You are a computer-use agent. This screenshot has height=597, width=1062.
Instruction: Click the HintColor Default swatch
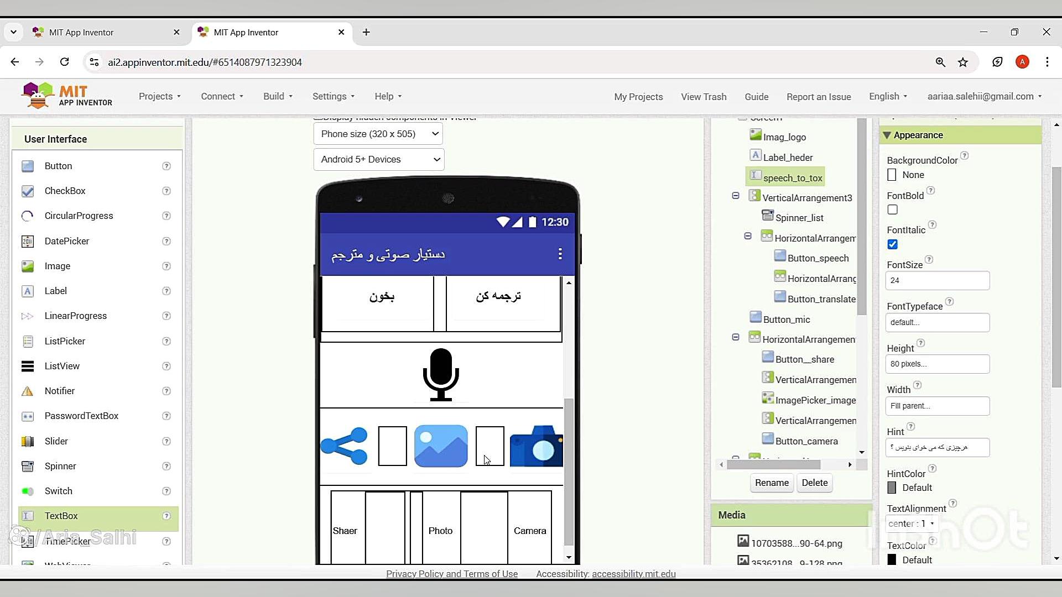892,488
